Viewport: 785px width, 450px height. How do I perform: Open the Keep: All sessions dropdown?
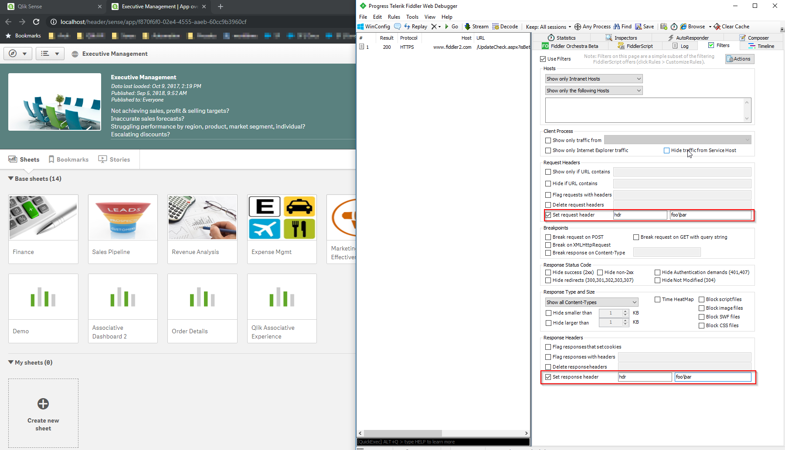(x=548, y=27)
